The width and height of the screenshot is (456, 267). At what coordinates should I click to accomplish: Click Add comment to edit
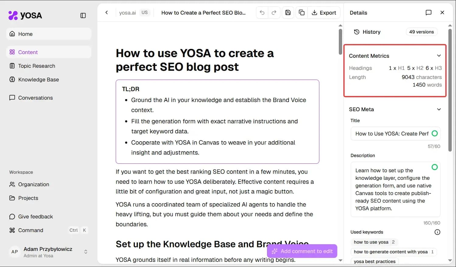302,251
